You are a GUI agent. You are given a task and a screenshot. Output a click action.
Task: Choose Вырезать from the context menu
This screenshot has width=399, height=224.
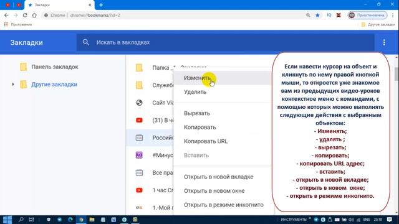(222, 113)
